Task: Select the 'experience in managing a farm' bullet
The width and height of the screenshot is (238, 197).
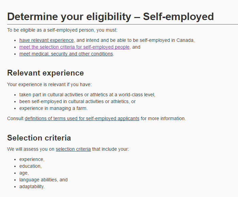Action: tap(53, 108)
